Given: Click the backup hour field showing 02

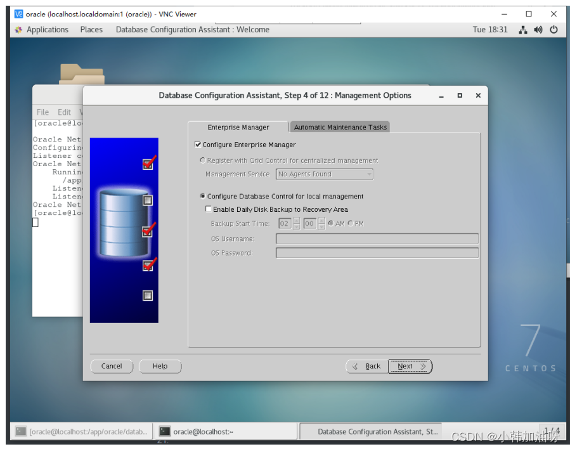Looking at the screenshot, I should [x=285, y=223].
